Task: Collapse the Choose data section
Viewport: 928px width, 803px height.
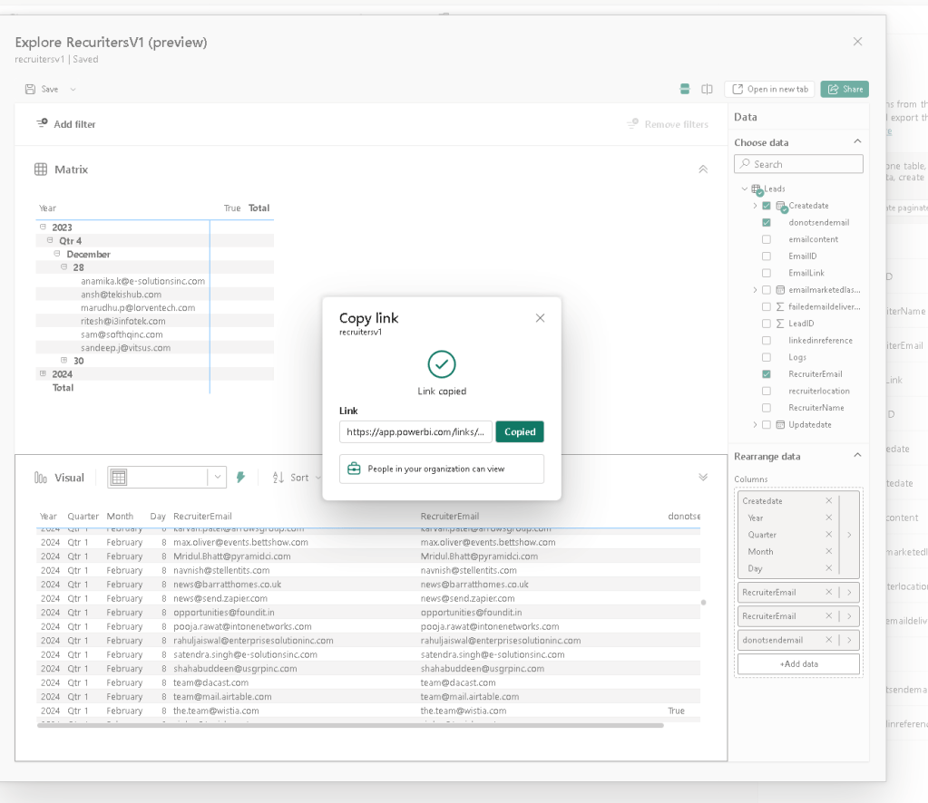Action: 857,141
